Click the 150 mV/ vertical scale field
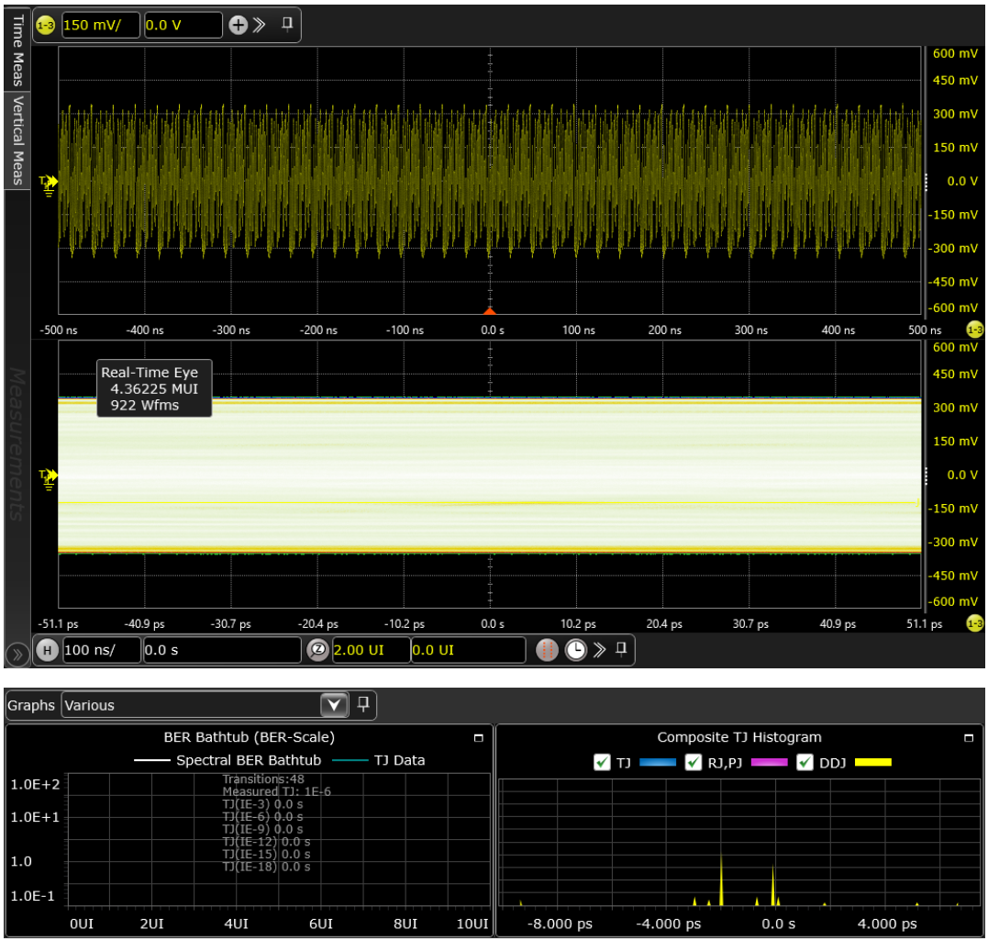The image size is (988, 941). pyautogui.click(x=100, y=25)
